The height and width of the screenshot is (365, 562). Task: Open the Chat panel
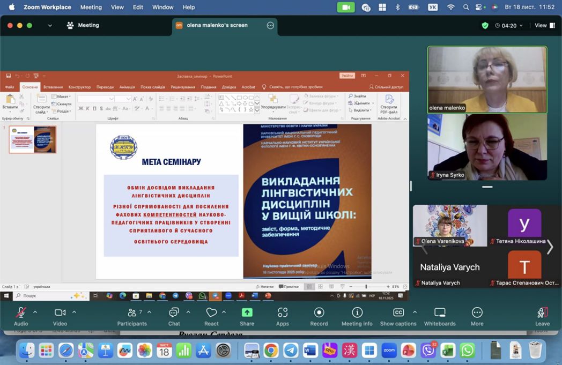[174, 313]
